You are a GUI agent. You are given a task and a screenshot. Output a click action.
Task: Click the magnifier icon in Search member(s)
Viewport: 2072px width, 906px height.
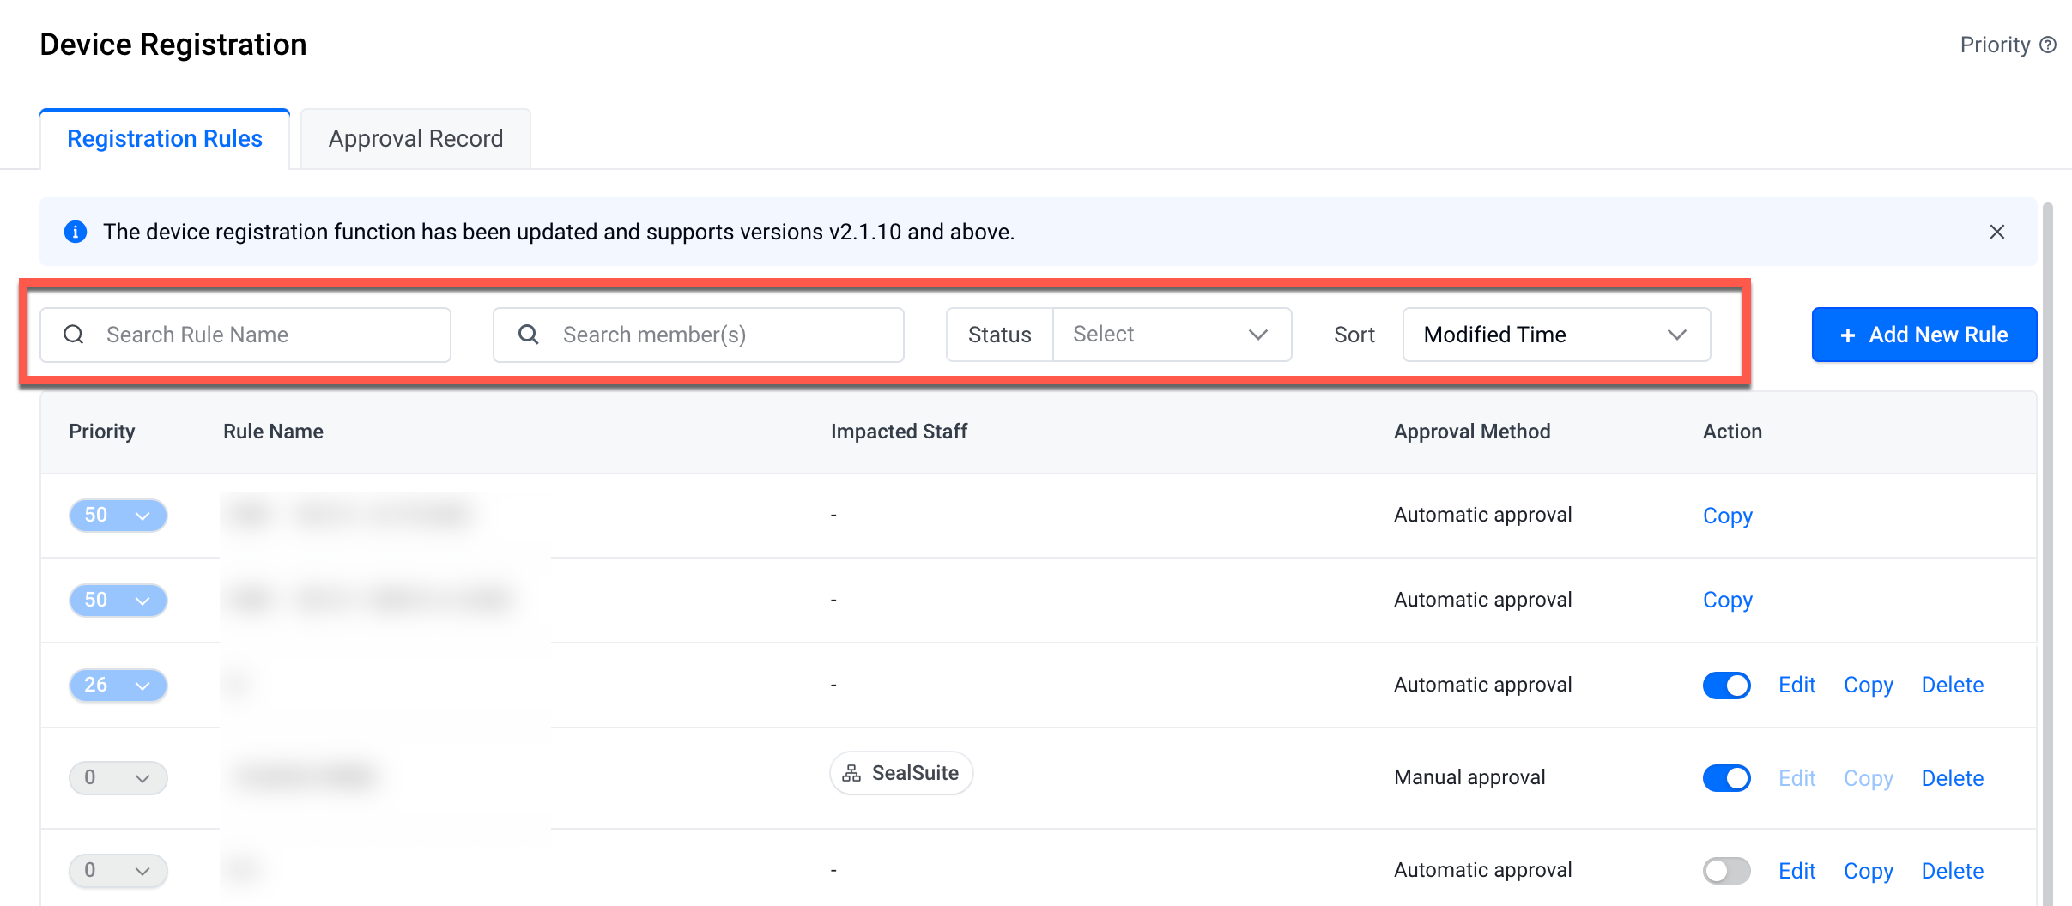click(529, 335)
